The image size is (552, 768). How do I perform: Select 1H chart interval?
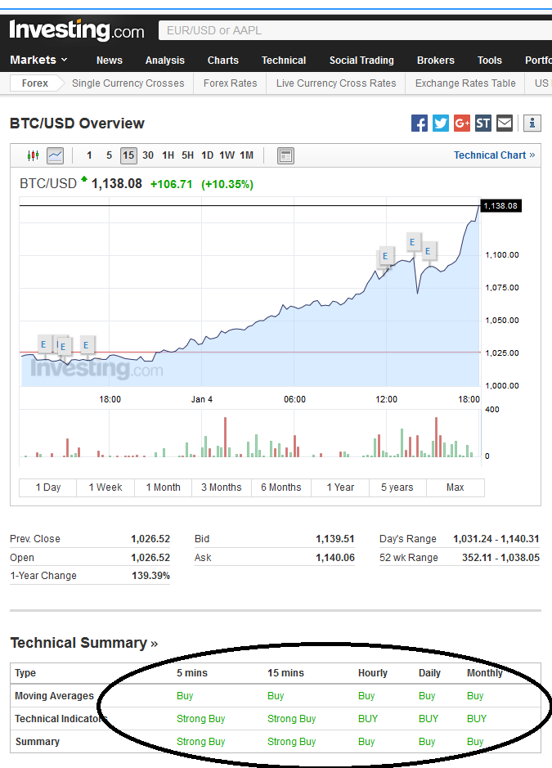point(168,155)
